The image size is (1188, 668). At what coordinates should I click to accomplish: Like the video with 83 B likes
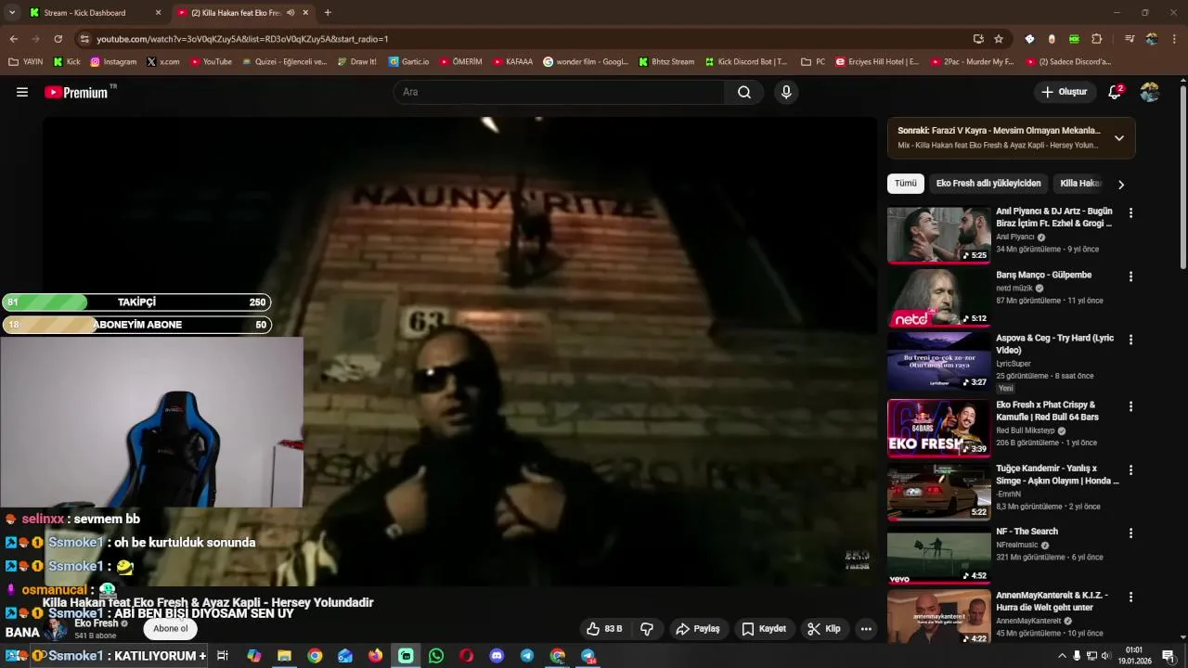(604, 629)
